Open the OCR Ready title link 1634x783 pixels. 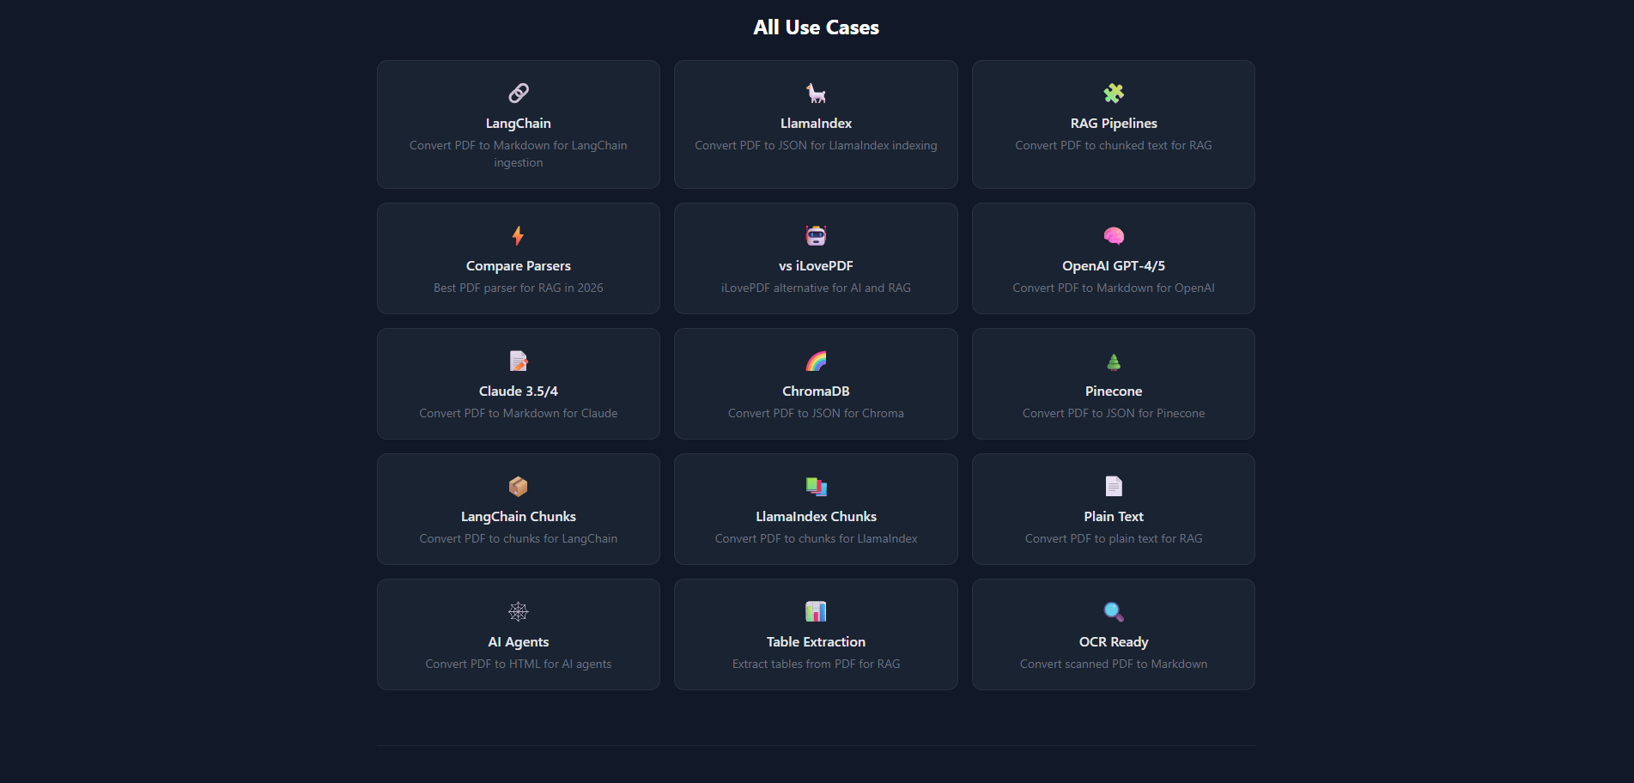(1114, 642)
